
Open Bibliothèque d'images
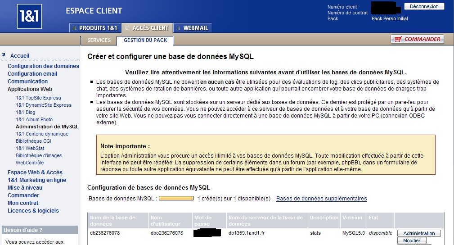click(x=39, y=155)
